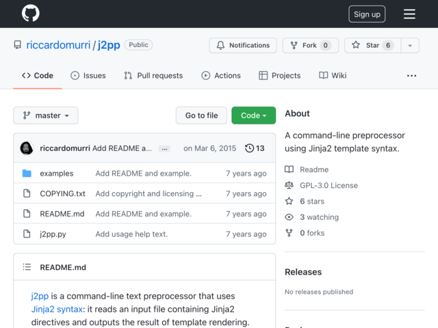Click the j2pp.py file icon
The height and width of the screenshot is (328, 438).
(x=27, y=234)
